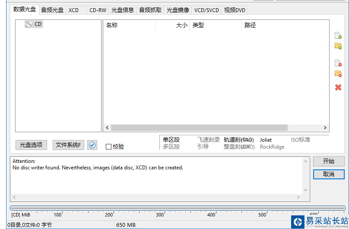Screen dimensions: 349x229
Task: Click the remove file icon
Action: click(x=338, y=63)
